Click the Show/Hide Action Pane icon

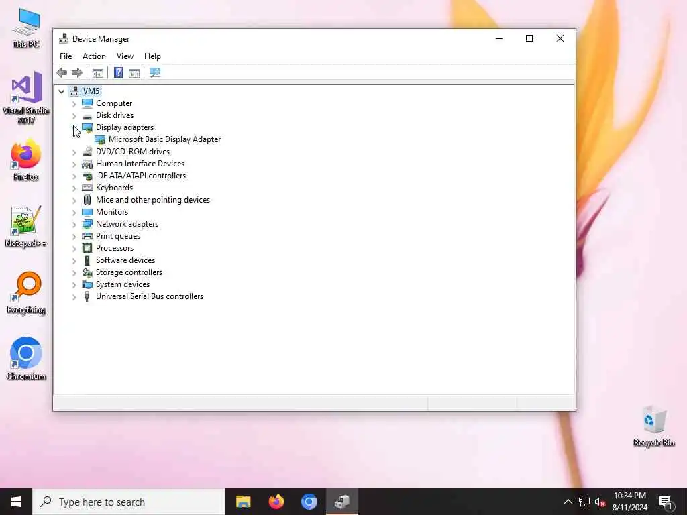coord(134,72)
